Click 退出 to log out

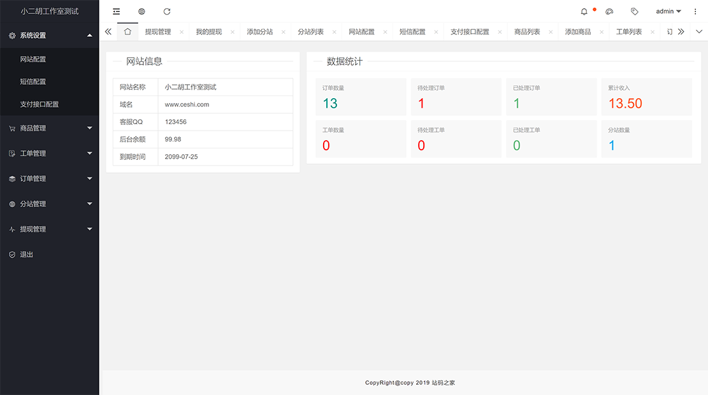point(26,255)
